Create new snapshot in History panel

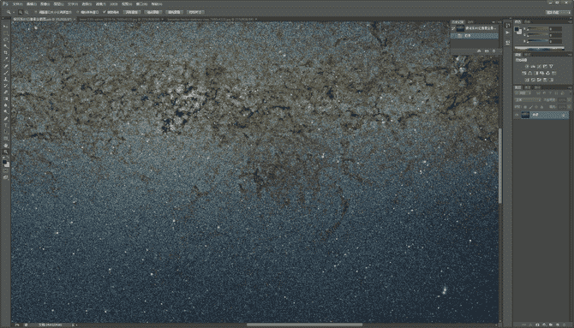pos(487,51)
